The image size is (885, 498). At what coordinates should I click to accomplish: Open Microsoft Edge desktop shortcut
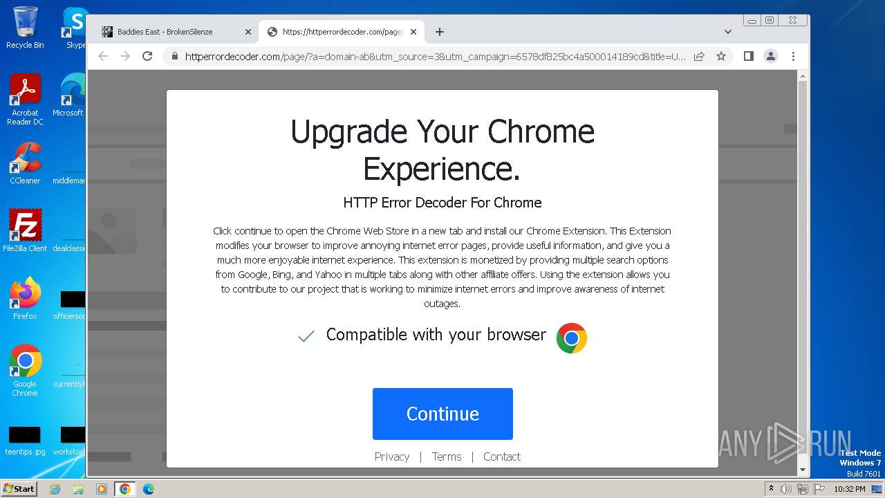71,95
